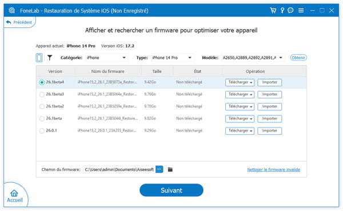The image size is (343, 211).
Task: Open the shopping cart purchase icon
Action: click(273, 10)
